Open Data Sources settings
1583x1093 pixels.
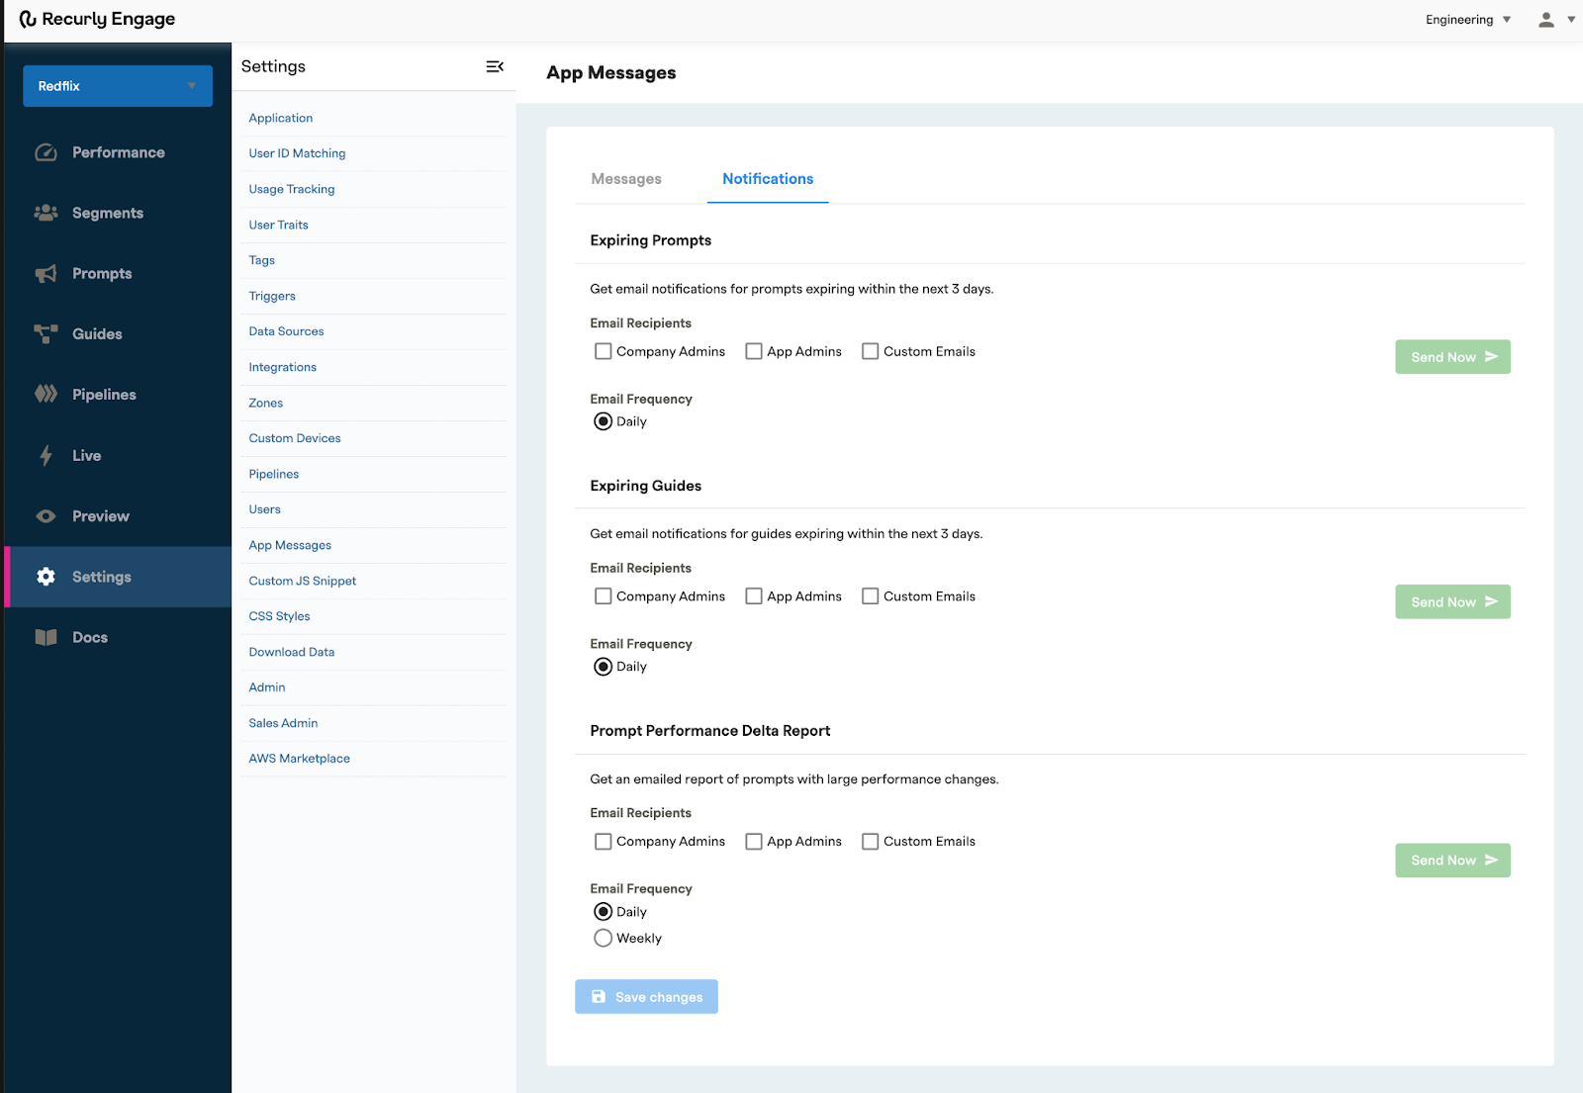286,331
